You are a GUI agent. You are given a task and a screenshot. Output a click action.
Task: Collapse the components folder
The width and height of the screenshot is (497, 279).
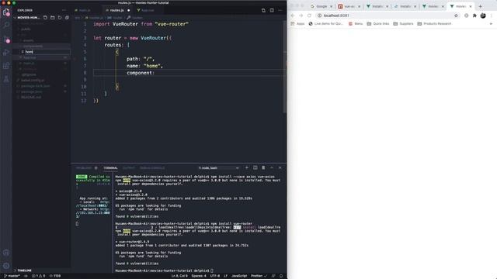[x=33, y=46]
